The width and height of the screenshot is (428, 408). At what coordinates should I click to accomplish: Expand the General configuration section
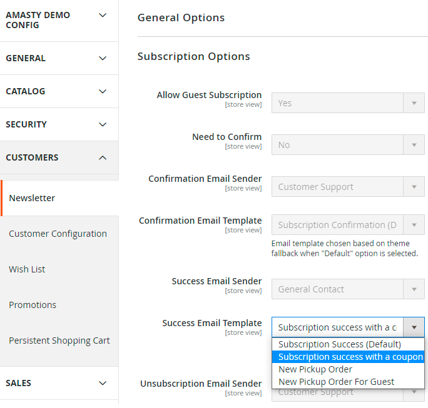[103, 58]
